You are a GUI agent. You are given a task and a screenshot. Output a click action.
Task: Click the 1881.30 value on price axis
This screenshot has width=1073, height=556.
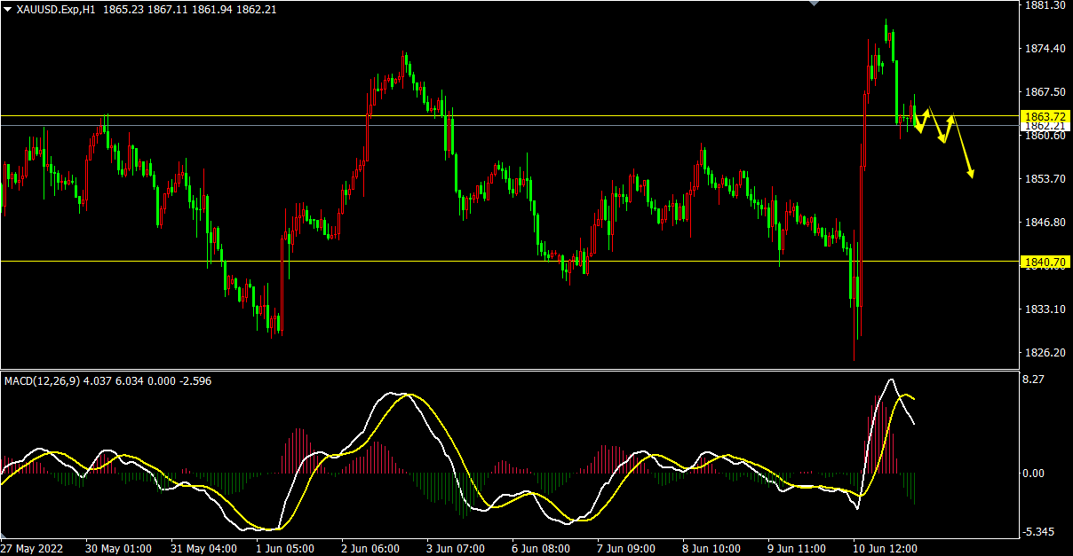1044,4
